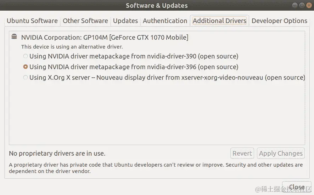Click the proprietary driver explanation paragraph
Image resolution: width=314 pixels, height=195 pixels.
click(156, 168)
